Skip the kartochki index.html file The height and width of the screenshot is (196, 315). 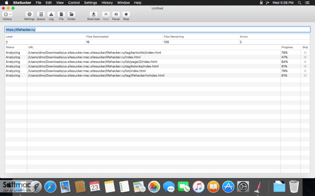coord(305,53)
